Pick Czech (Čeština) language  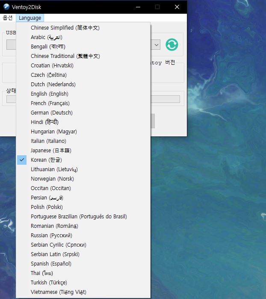click(x=83, y=75)
